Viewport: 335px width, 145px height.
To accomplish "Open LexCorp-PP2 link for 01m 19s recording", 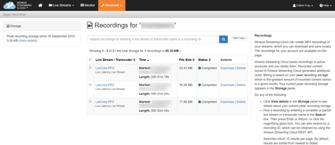I will (105, 68).
